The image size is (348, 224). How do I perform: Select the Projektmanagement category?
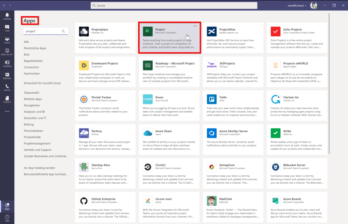click(37, 143)
